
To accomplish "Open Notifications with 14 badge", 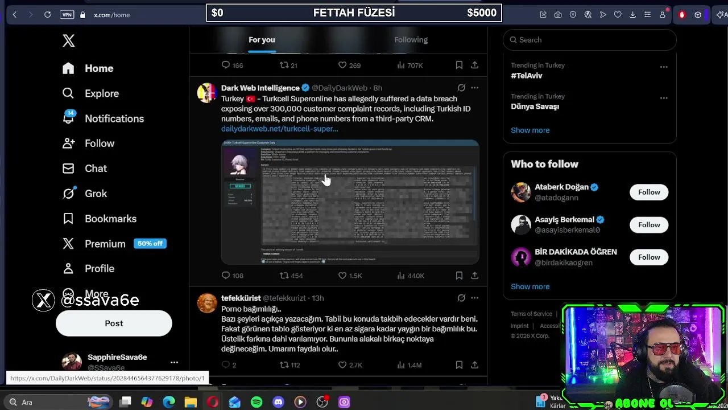I will pos(103,118).
